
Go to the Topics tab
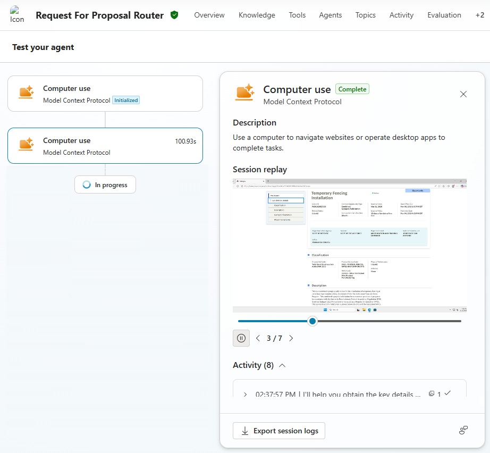pos(365,15)
